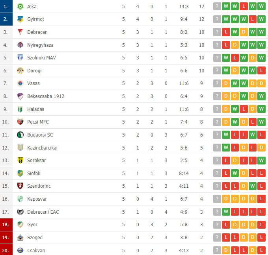Click the rank 1 blue position cell
268x255 pixels.
coord(6,6)
